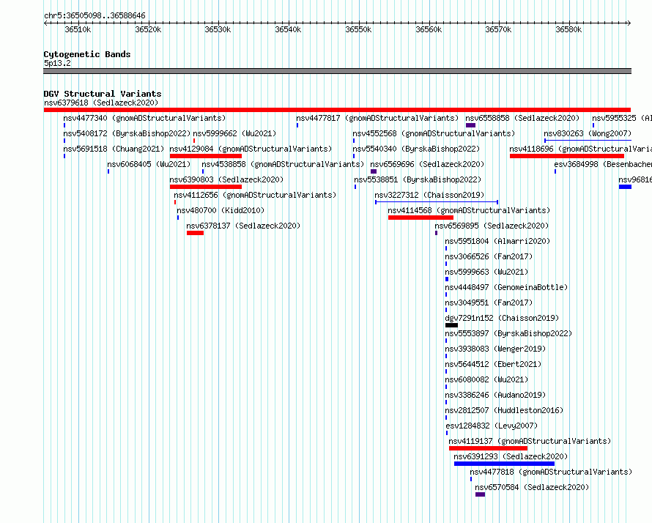The image size is (652, 523).
Task: Open nsv4477340 gnomAD structural variant label
Action: coord(144,118)
